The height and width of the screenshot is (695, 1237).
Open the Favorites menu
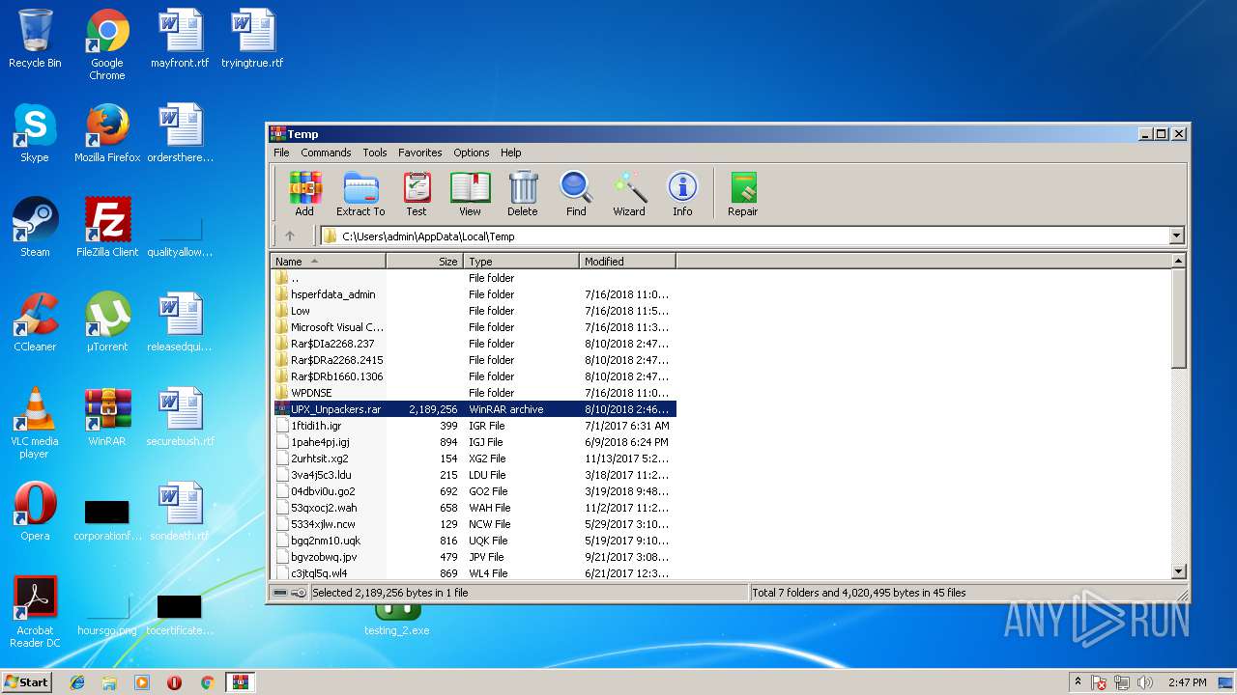420,153
